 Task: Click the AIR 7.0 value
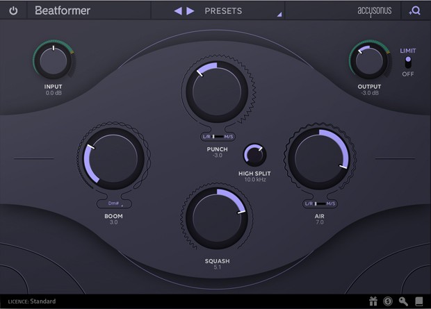[x=319, y=222]
